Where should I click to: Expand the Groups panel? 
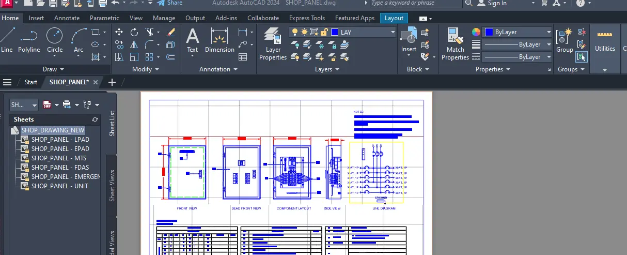pos(571,69)
